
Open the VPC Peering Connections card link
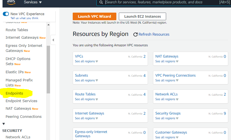tap(175, 75)
